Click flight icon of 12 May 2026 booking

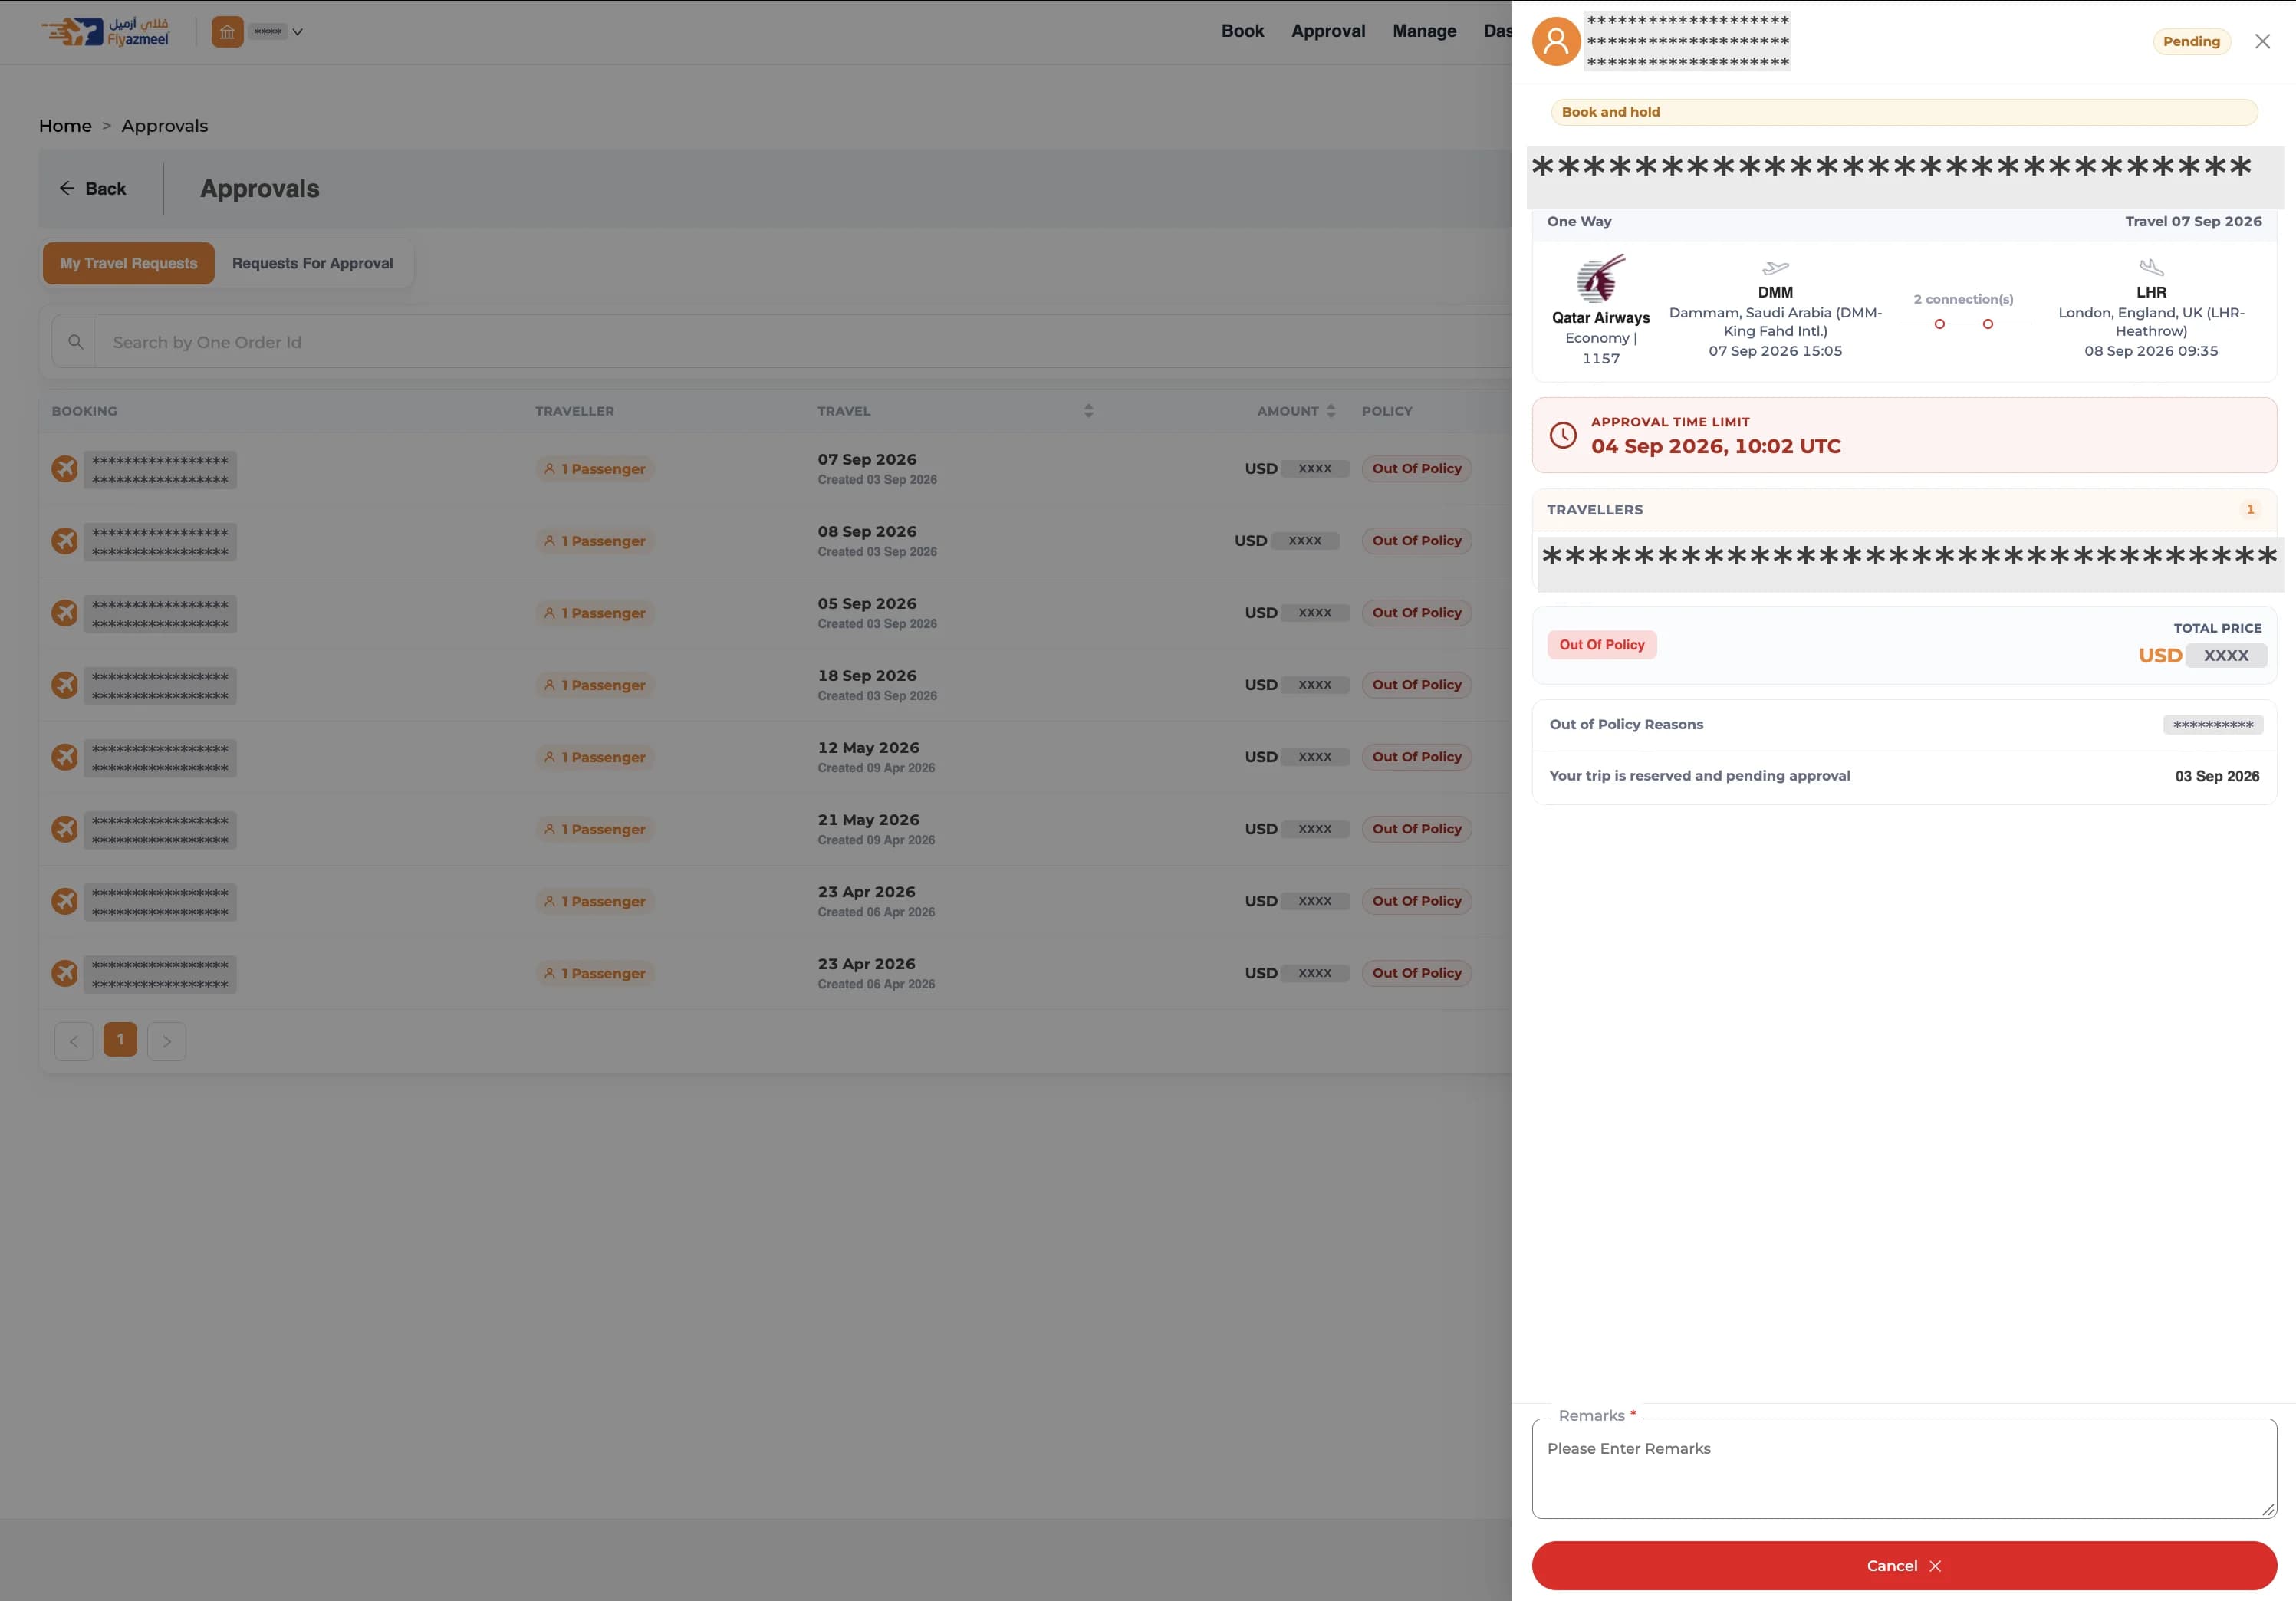(x=65, y=757)
